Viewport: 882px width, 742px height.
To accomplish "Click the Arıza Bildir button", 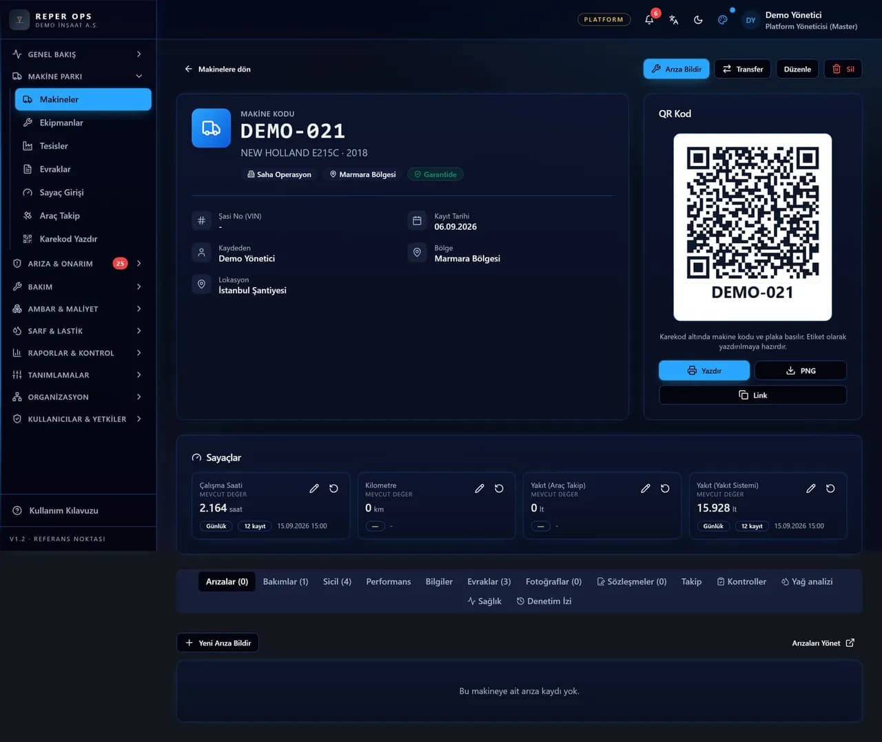I will 676,69.
